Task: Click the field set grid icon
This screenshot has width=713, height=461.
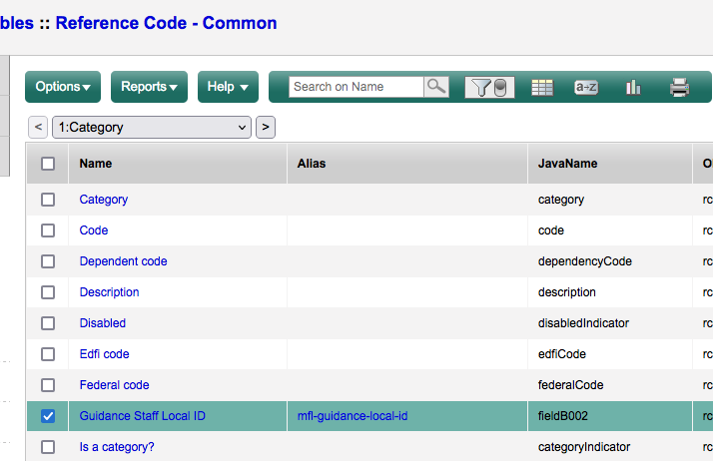Action: pyautogui.click(x=542, y=88)
